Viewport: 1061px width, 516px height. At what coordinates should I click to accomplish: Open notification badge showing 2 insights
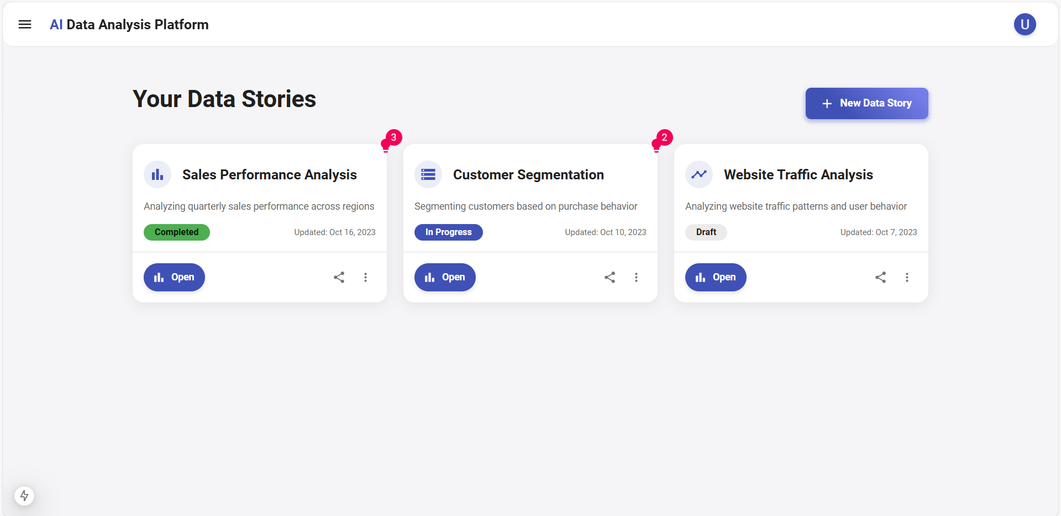[664, 138]
